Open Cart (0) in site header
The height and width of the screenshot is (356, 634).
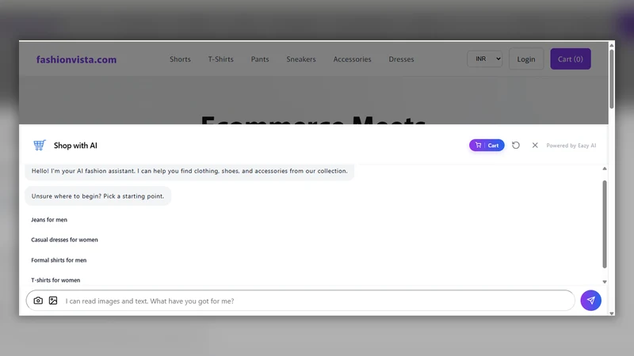pos(571,59)
